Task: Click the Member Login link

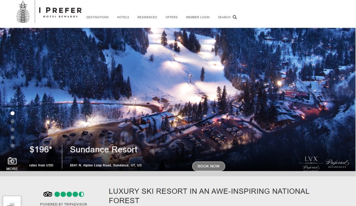Action: (198, 17)
